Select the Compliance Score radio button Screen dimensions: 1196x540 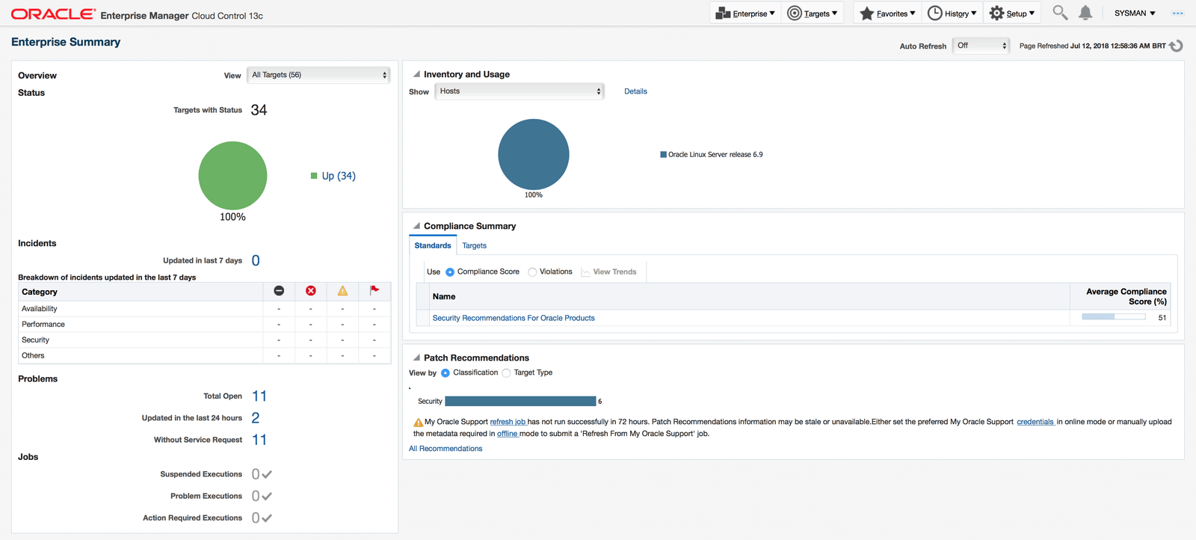(450, 272)
